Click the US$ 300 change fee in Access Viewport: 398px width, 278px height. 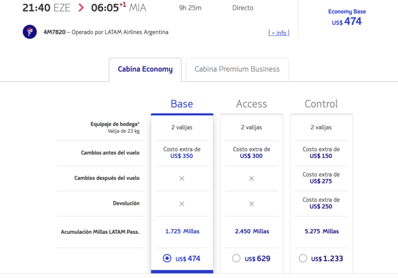pyautogui.click(x=251, y=156)
